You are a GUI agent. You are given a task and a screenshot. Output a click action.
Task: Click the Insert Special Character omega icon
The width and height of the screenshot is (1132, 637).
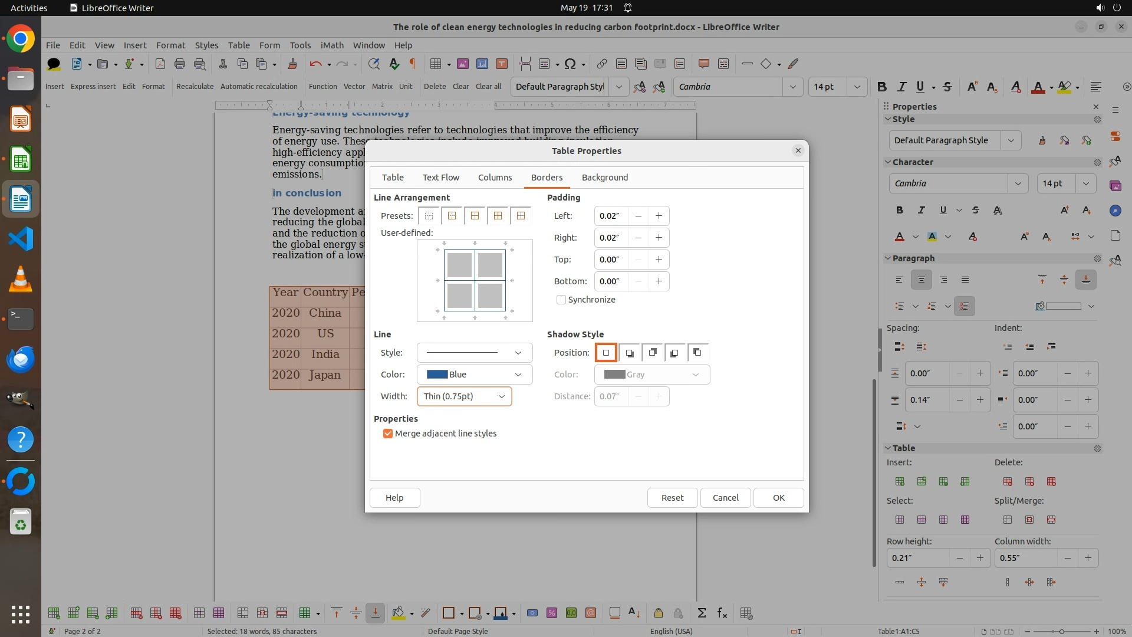tap(570, 64)
